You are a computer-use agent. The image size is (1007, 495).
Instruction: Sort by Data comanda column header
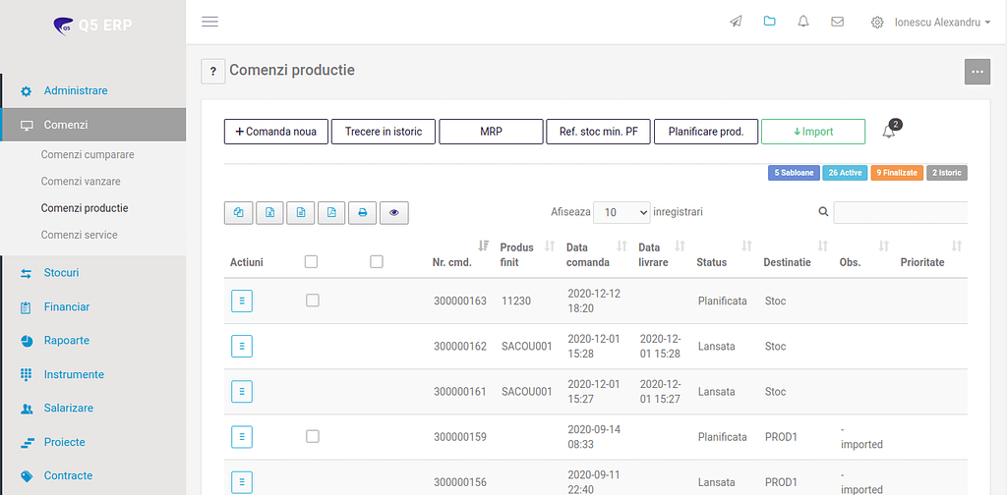(596, 254)
